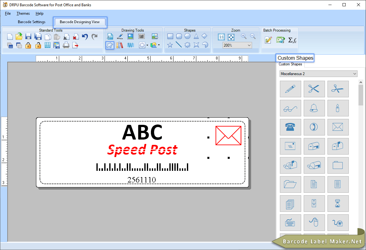
Task: Export the label with red-arrow page icon
Action: [75, 45]
